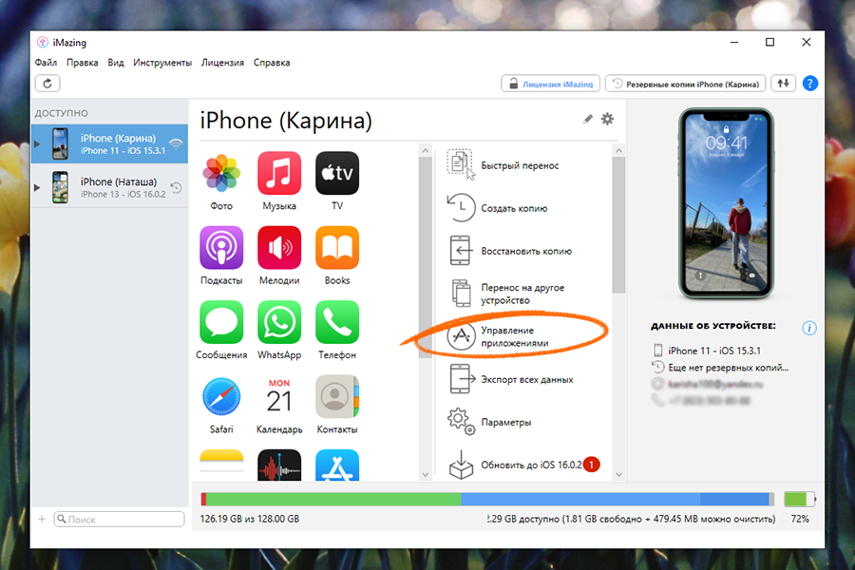Click the 72% battery text
Image resolution: width=855 pixels, height=570 pixels.
tap(800, 519)
